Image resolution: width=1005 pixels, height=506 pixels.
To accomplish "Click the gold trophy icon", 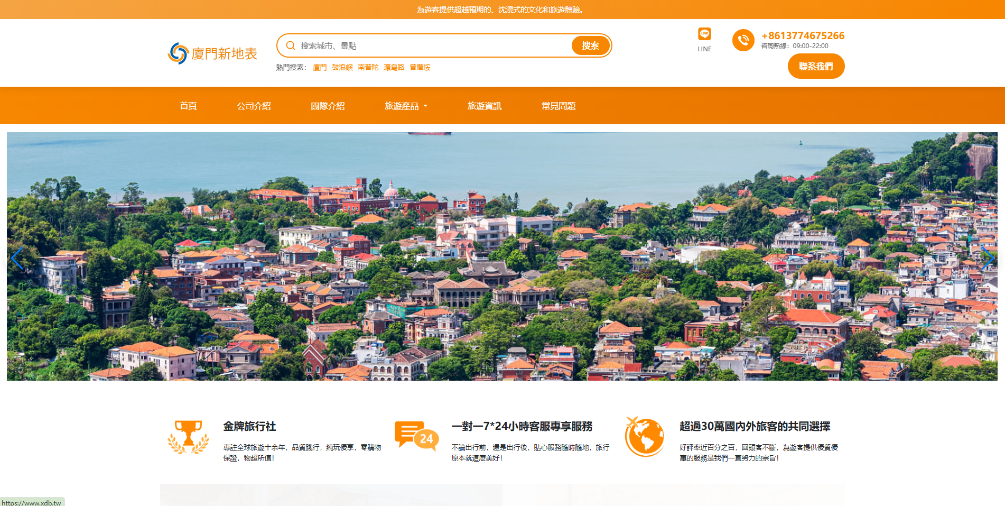I will (188, 437).
